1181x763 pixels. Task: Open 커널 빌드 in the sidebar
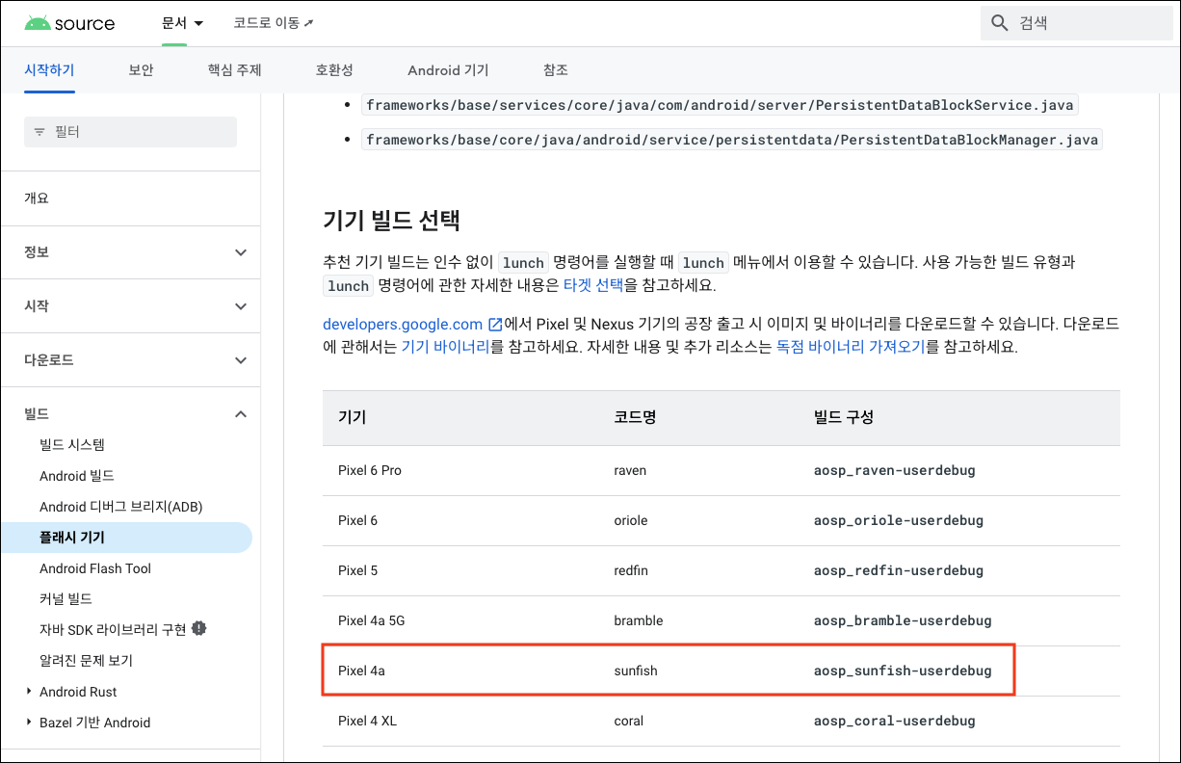[x=66, y=599]
